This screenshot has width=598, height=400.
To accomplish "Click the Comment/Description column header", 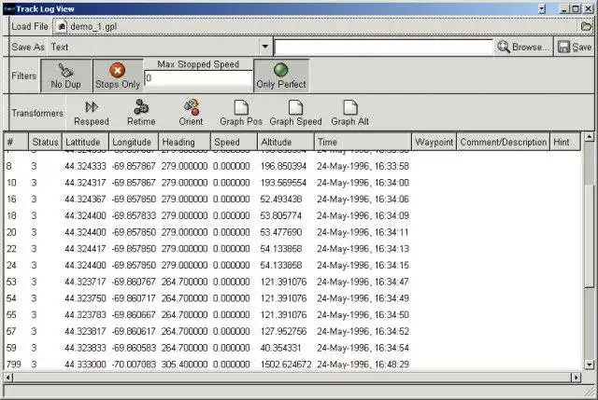I will click(503, 142).
